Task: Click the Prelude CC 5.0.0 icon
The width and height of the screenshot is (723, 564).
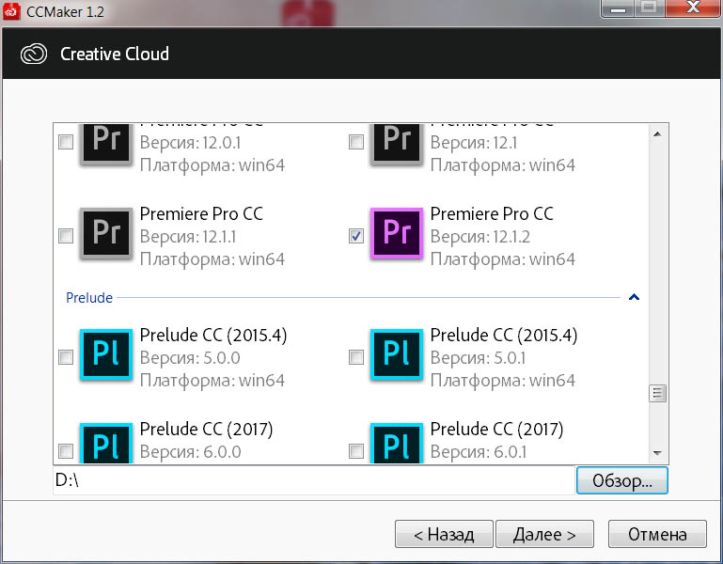Action: tap(106, 354)
